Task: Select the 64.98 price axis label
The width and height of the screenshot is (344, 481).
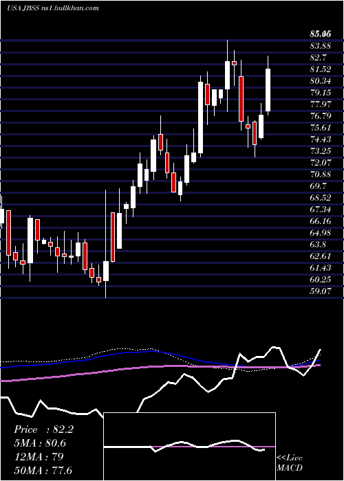Action: (321, 232)
